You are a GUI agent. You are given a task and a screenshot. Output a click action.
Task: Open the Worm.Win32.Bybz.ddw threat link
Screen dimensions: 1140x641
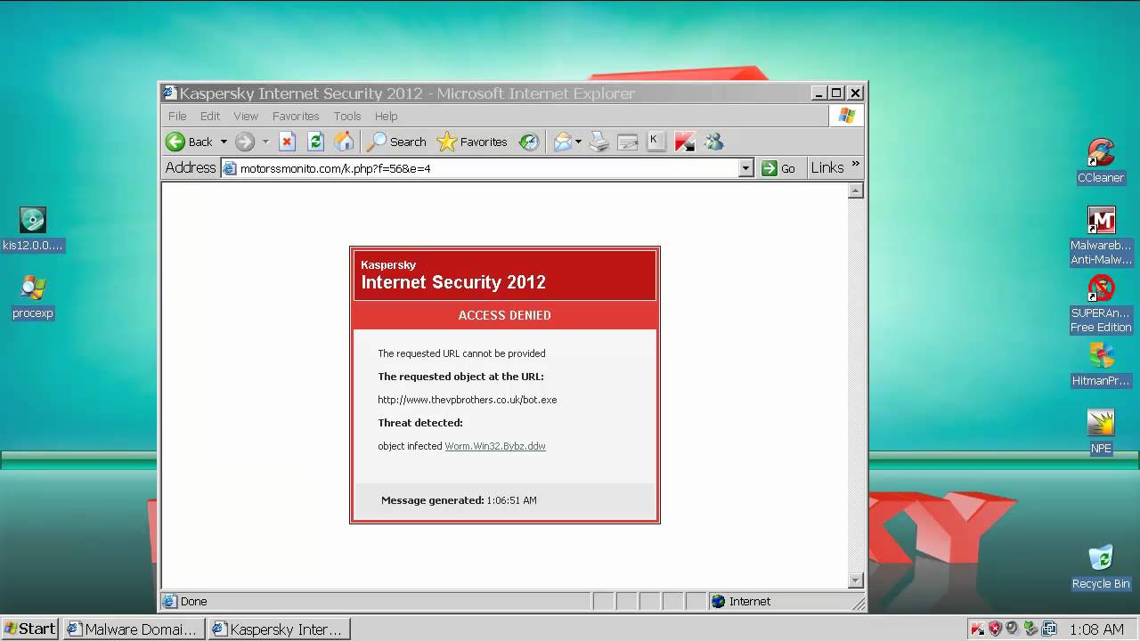[495, 446]
